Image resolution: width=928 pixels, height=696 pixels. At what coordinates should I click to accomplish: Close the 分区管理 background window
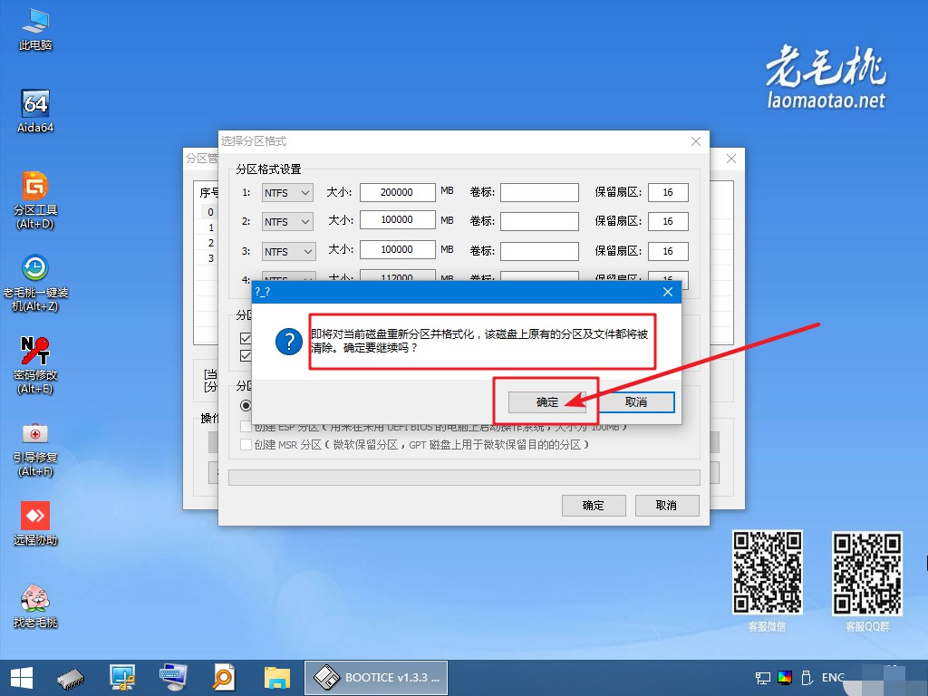click(731, 159)
